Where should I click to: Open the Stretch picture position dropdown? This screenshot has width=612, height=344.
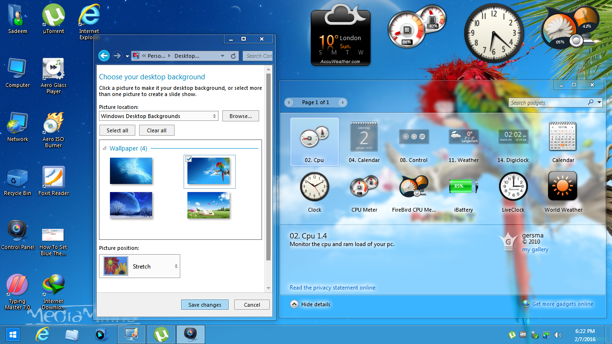(x=153, y=266)
